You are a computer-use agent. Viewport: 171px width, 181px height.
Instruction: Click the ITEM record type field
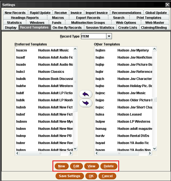[93, 36]
